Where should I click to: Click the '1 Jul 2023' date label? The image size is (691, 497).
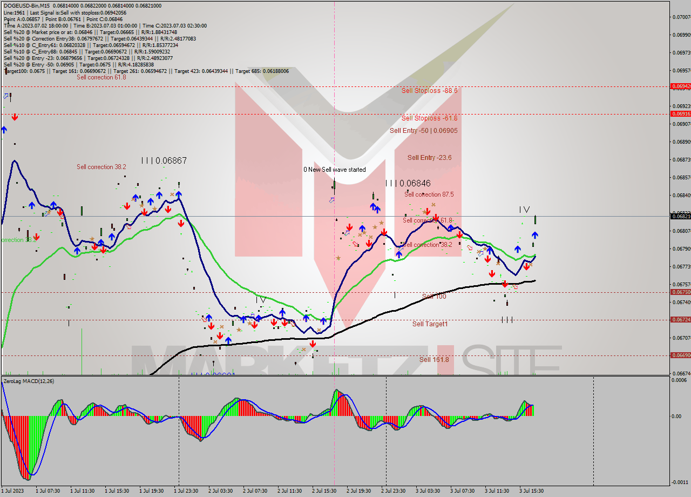click(x=12, y=491)
